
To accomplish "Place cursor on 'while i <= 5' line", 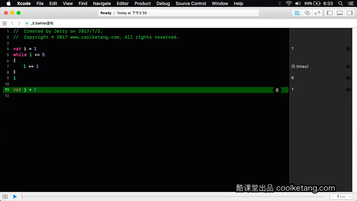I will click(29, 55).
